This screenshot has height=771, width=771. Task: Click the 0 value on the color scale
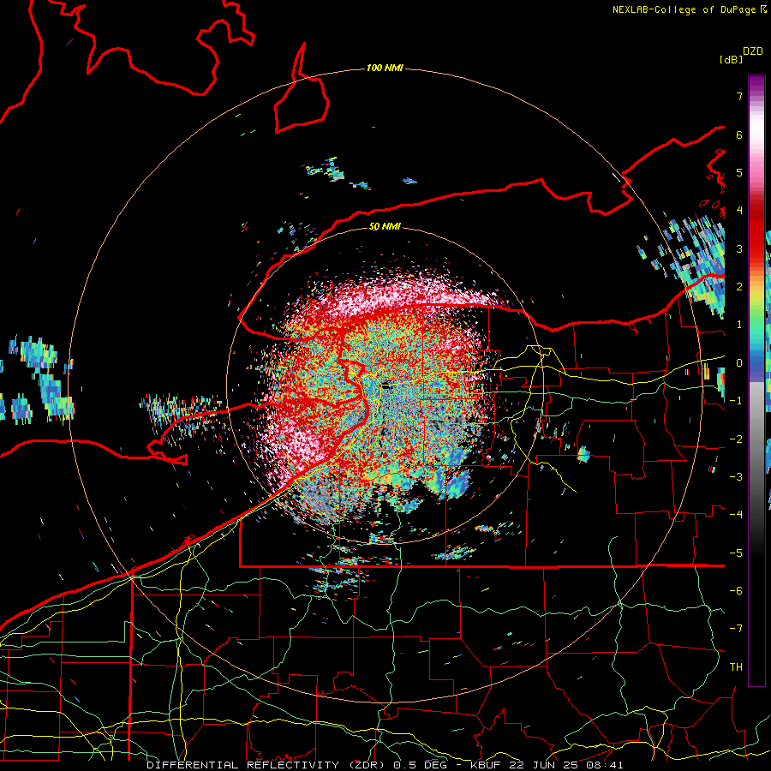point(739,363)
